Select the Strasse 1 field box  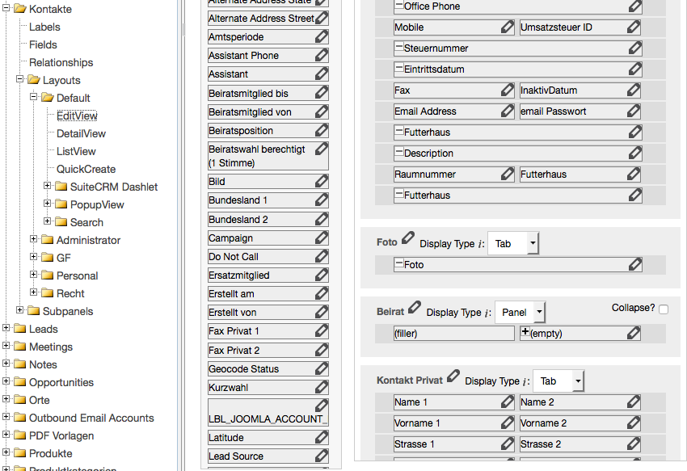(x=454, y=444)
